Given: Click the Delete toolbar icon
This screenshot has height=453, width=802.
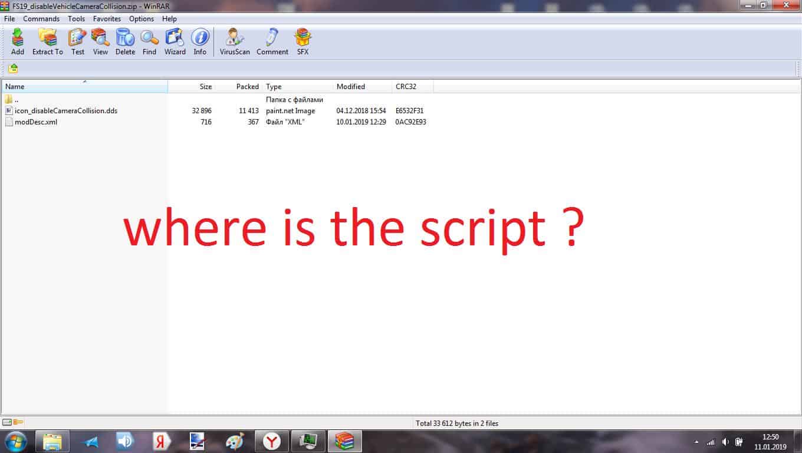Looking at the screenshot, I should click(x=125, y=41).
